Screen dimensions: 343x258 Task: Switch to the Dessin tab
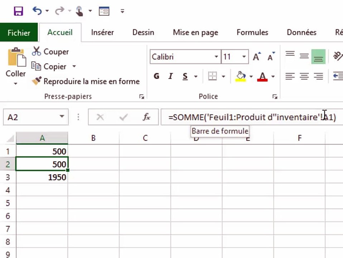(x=143, y=32)
